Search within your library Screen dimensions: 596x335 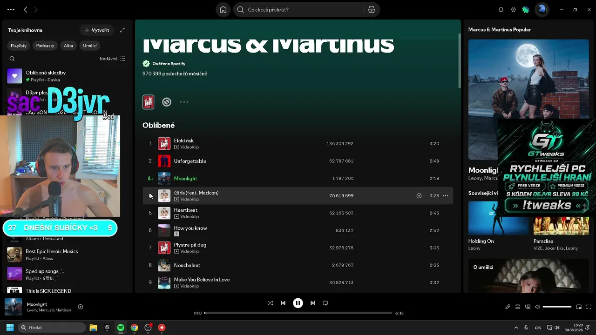(x=12, y=59)
